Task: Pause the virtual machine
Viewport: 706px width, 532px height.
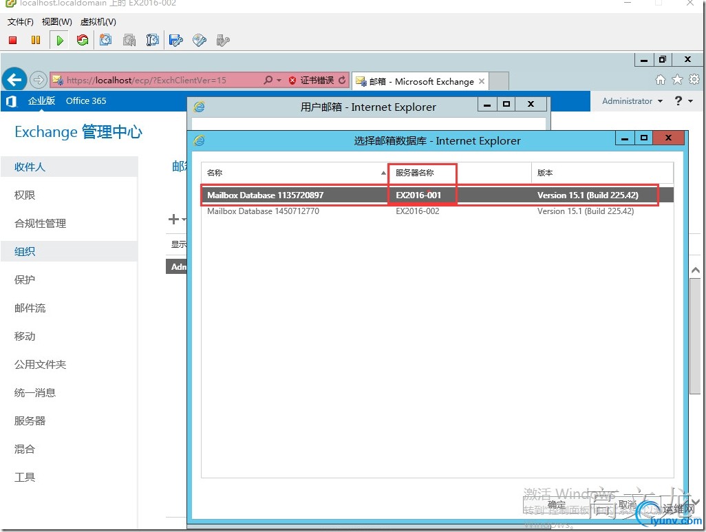Action: pyautogui.click(x=36, y=41)
